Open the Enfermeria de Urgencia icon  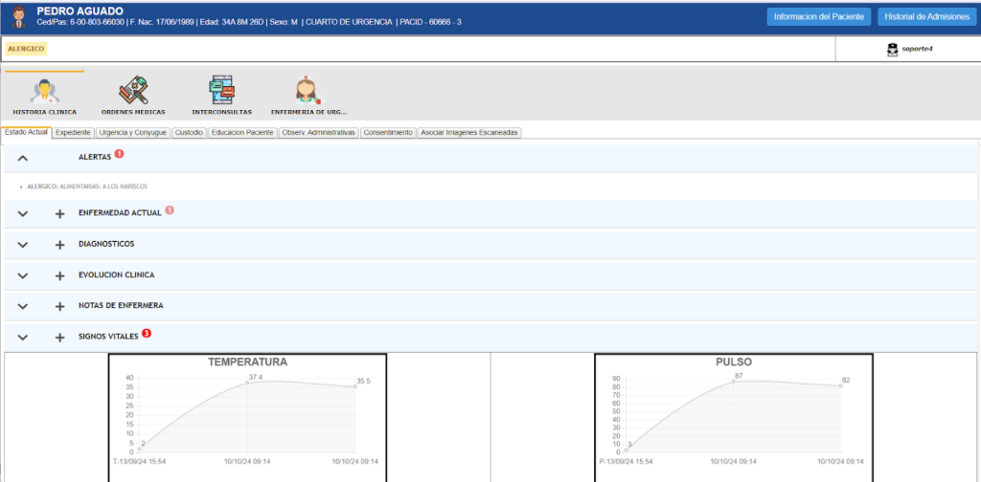pos(307,92)
